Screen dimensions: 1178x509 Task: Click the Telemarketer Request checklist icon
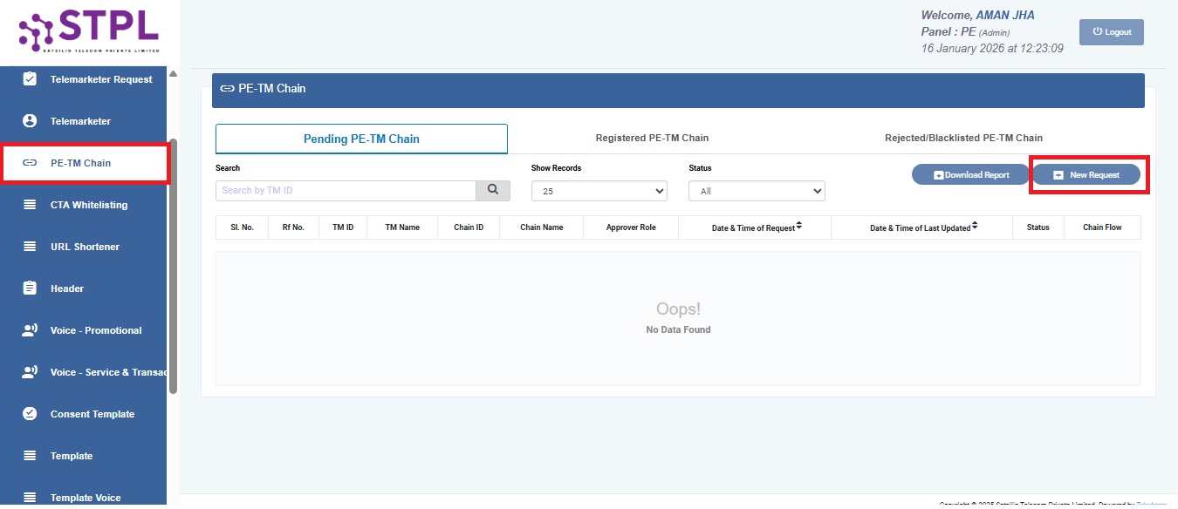coord(30,78)
